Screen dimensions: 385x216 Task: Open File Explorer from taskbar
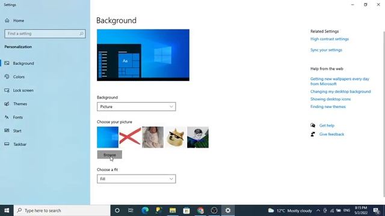pos(173,211)
